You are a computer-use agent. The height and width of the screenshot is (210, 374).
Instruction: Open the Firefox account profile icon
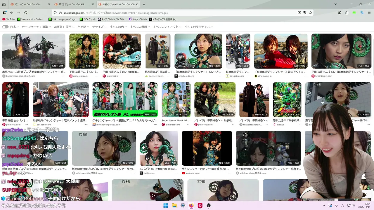pyautogui.click(x=340, y=13)
